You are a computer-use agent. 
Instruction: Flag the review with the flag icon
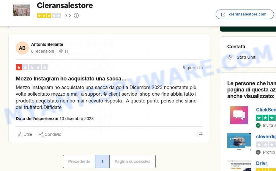(x=201, y=134)
